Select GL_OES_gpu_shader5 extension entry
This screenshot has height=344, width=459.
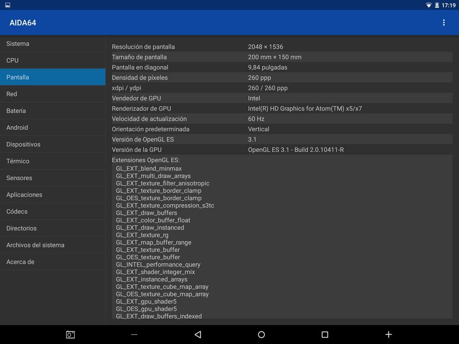coord(147,309)
